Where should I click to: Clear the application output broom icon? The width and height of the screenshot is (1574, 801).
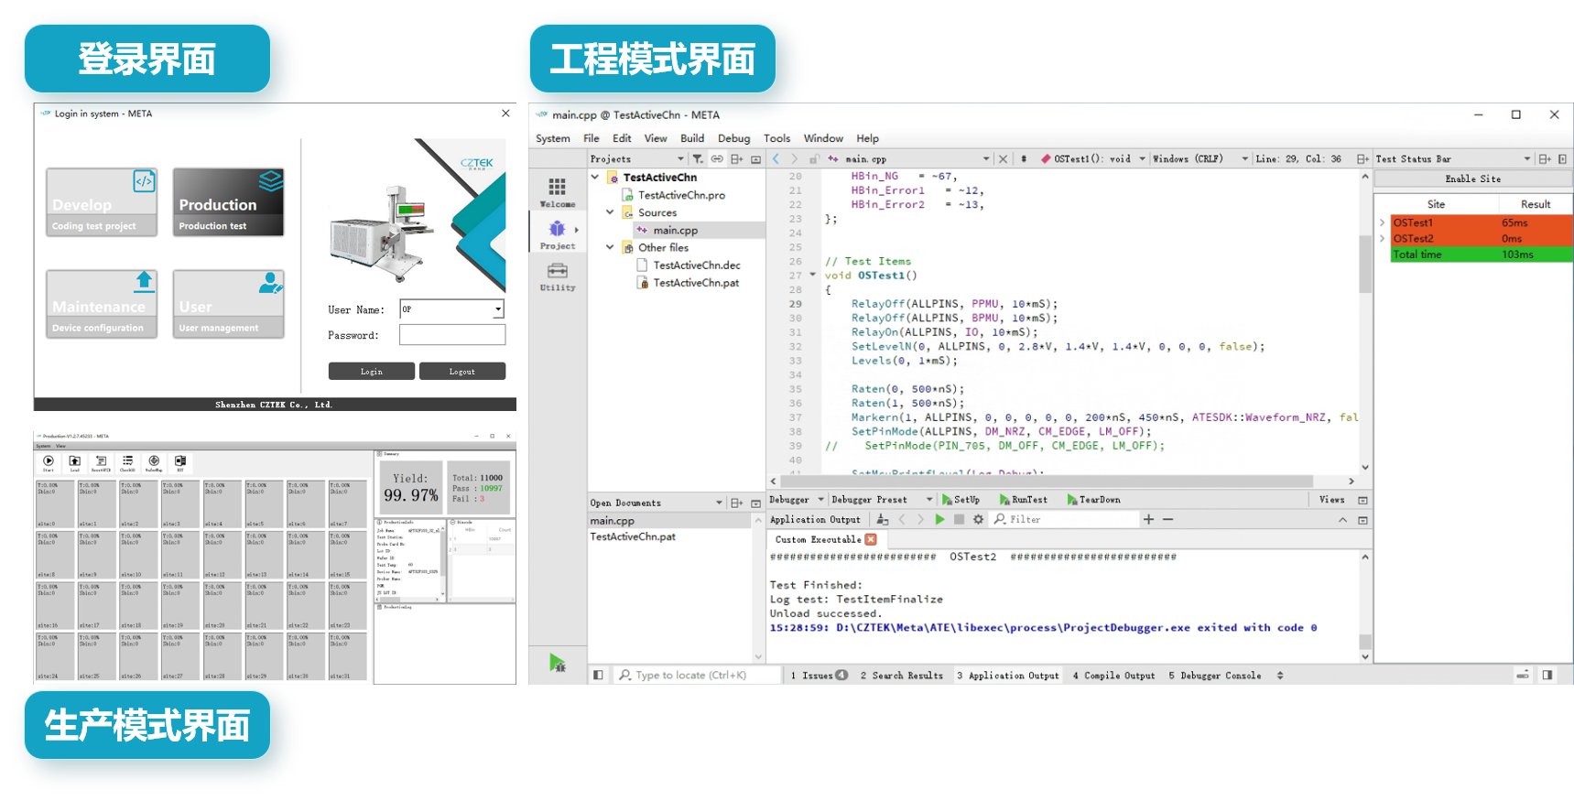click(882, 519)
